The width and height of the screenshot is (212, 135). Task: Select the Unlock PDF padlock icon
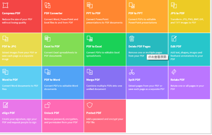click(47, 105)
